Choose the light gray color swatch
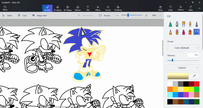The height and width of the screenshot is (108, 203). point(175,84)
